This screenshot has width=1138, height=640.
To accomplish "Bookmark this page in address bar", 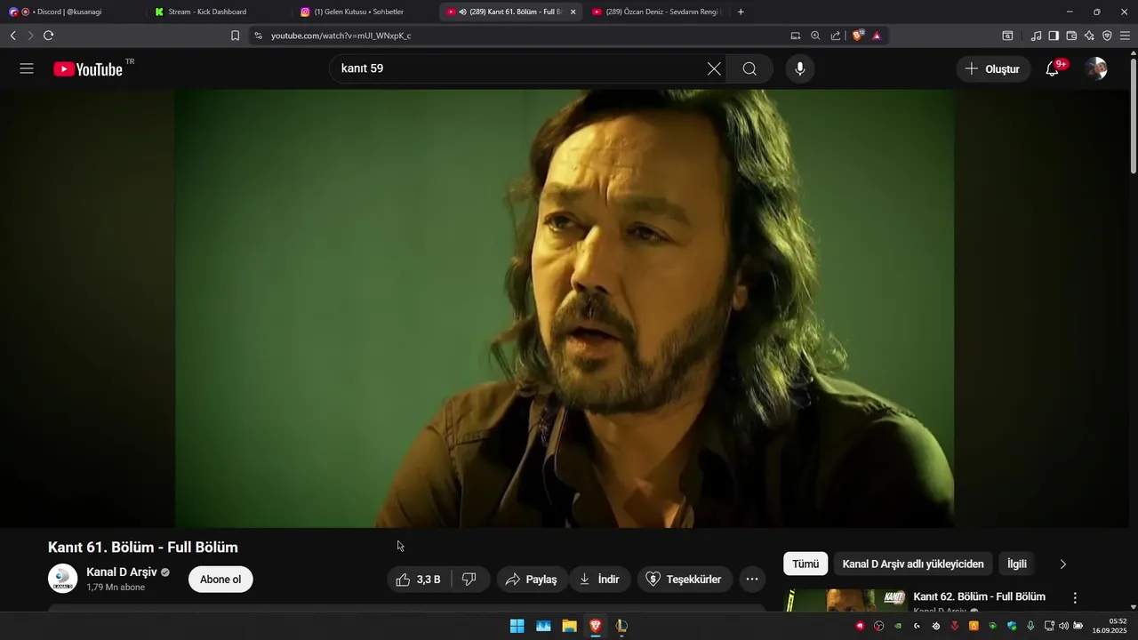I will pyautogui.click(x=235, y=36).
